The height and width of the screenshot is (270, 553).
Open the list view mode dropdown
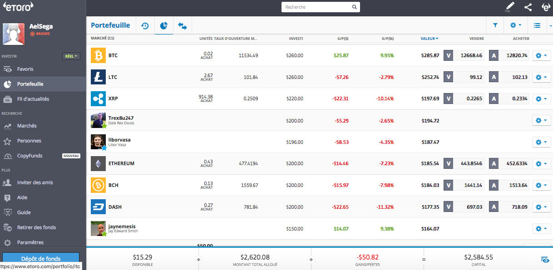(x=537, y=25)
